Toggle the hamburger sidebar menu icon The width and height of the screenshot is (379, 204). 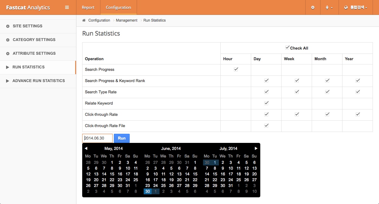(67, 7)
